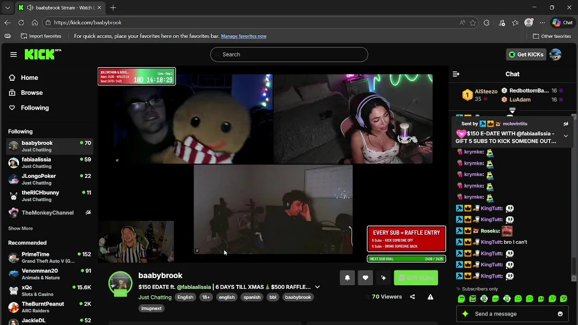Click the green sparkle icon in message box
The image size is (578, 325).
pos(466,314)
